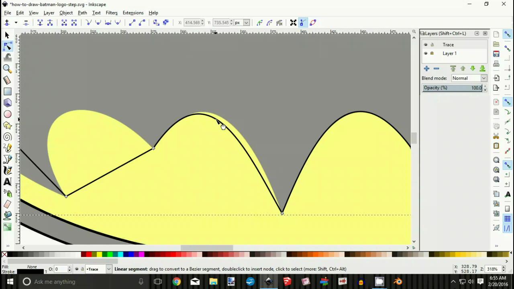Screen dimensions: 514x289
Task: Add a new layer with plus icon
Action: pyautogui.click(x=426, y=69)
